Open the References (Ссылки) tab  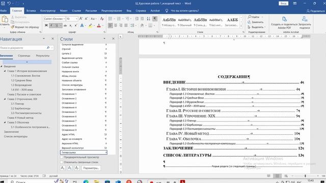[x=76, y=11]
